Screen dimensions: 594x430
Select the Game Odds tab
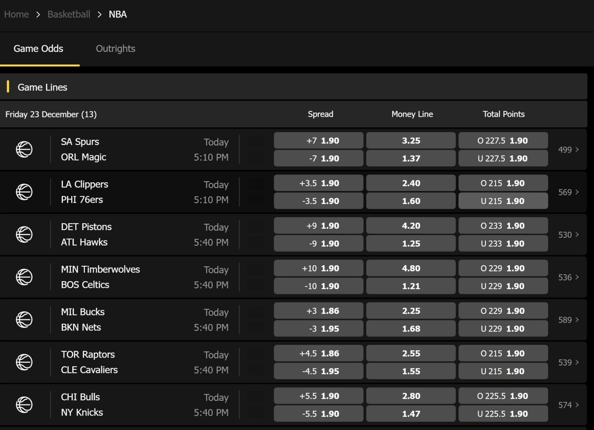(x=38, y=48)
